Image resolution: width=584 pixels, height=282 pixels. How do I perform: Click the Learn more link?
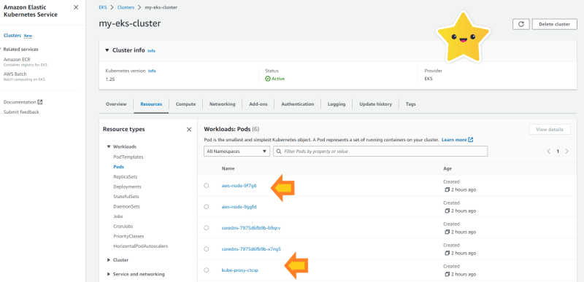click(x=454, y=140)
